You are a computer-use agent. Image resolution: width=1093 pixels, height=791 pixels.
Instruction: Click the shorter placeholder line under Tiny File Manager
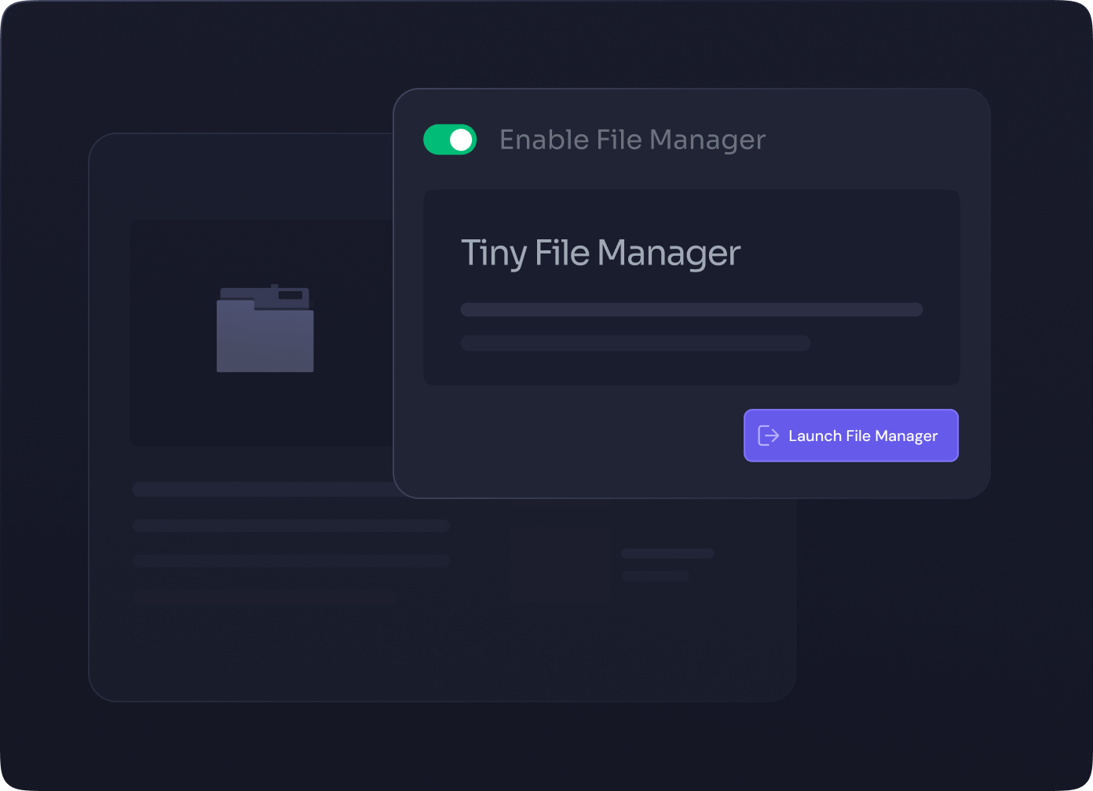(x=634, y=343)
